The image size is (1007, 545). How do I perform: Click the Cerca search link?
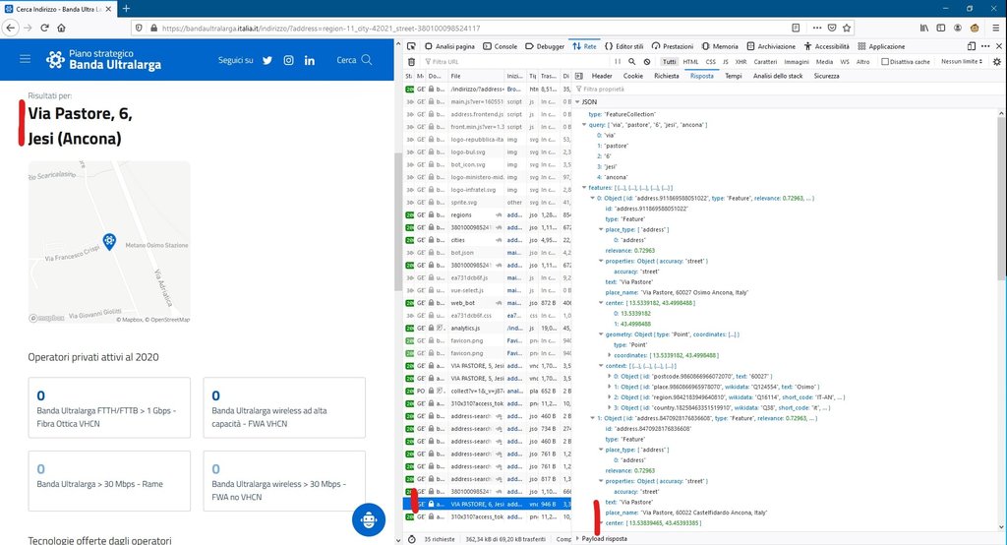click(x=354, y=60)
